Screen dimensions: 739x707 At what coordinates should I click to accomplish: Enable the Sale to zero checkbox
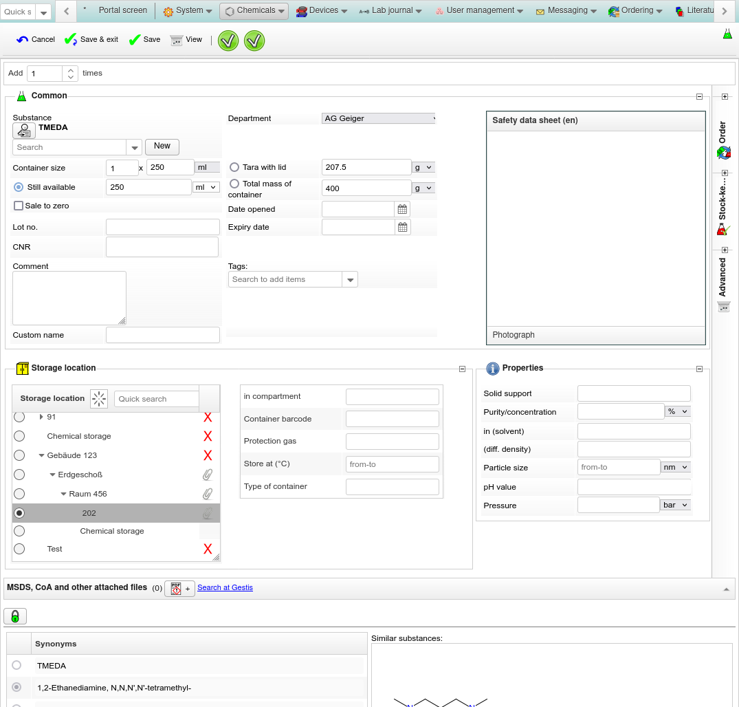[19, 206]
